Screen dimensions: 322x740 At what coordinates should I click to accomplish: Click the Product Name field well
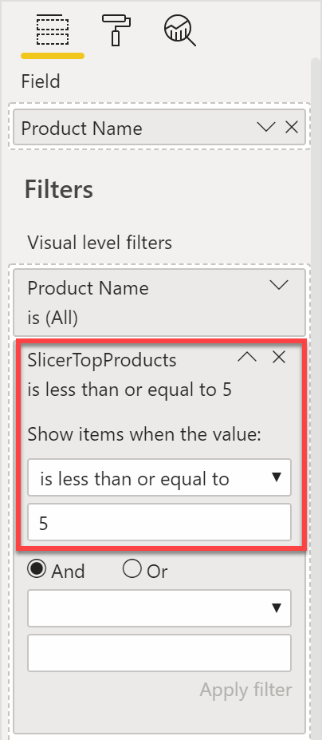tap(159, 127)
